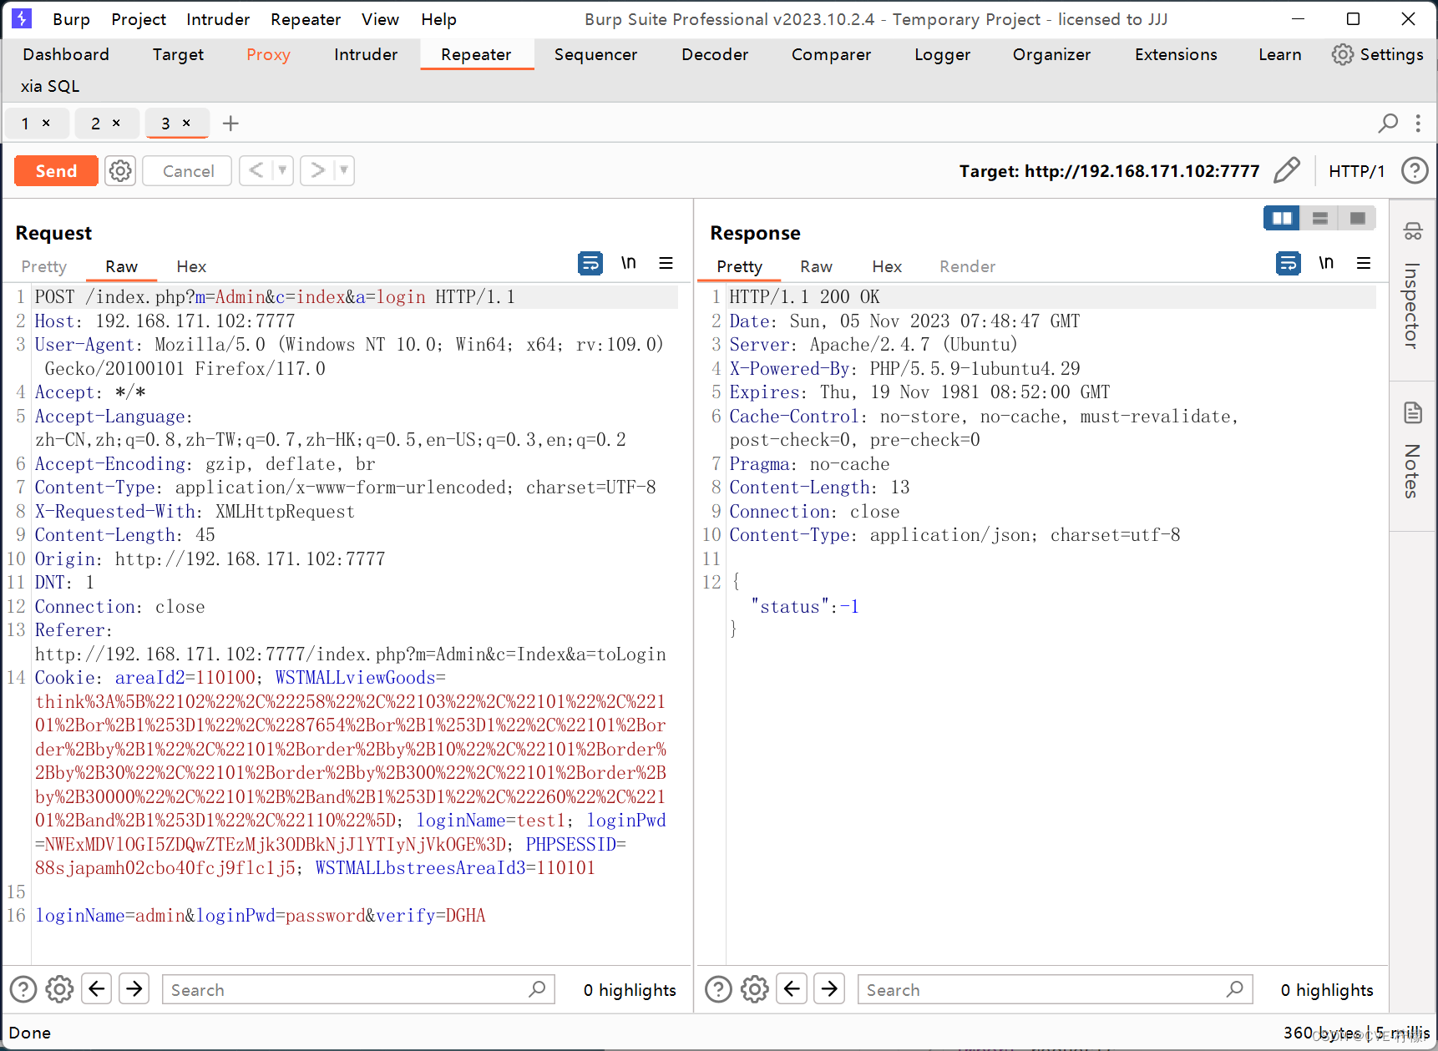Switch to the Comparer tab
Viewport: 1438px width, 1051px height.
831,54
